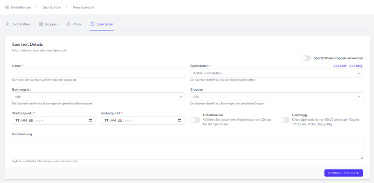Open calendar picker in Endzeitpunkt field
Viewport: 374px width, 183px height.
pyautogui.click(x=180, y=121)
